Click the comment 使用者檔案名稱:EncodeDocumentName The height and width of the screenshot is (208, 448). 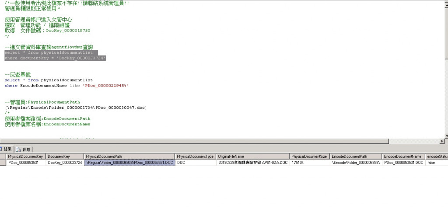click(47, 124)
